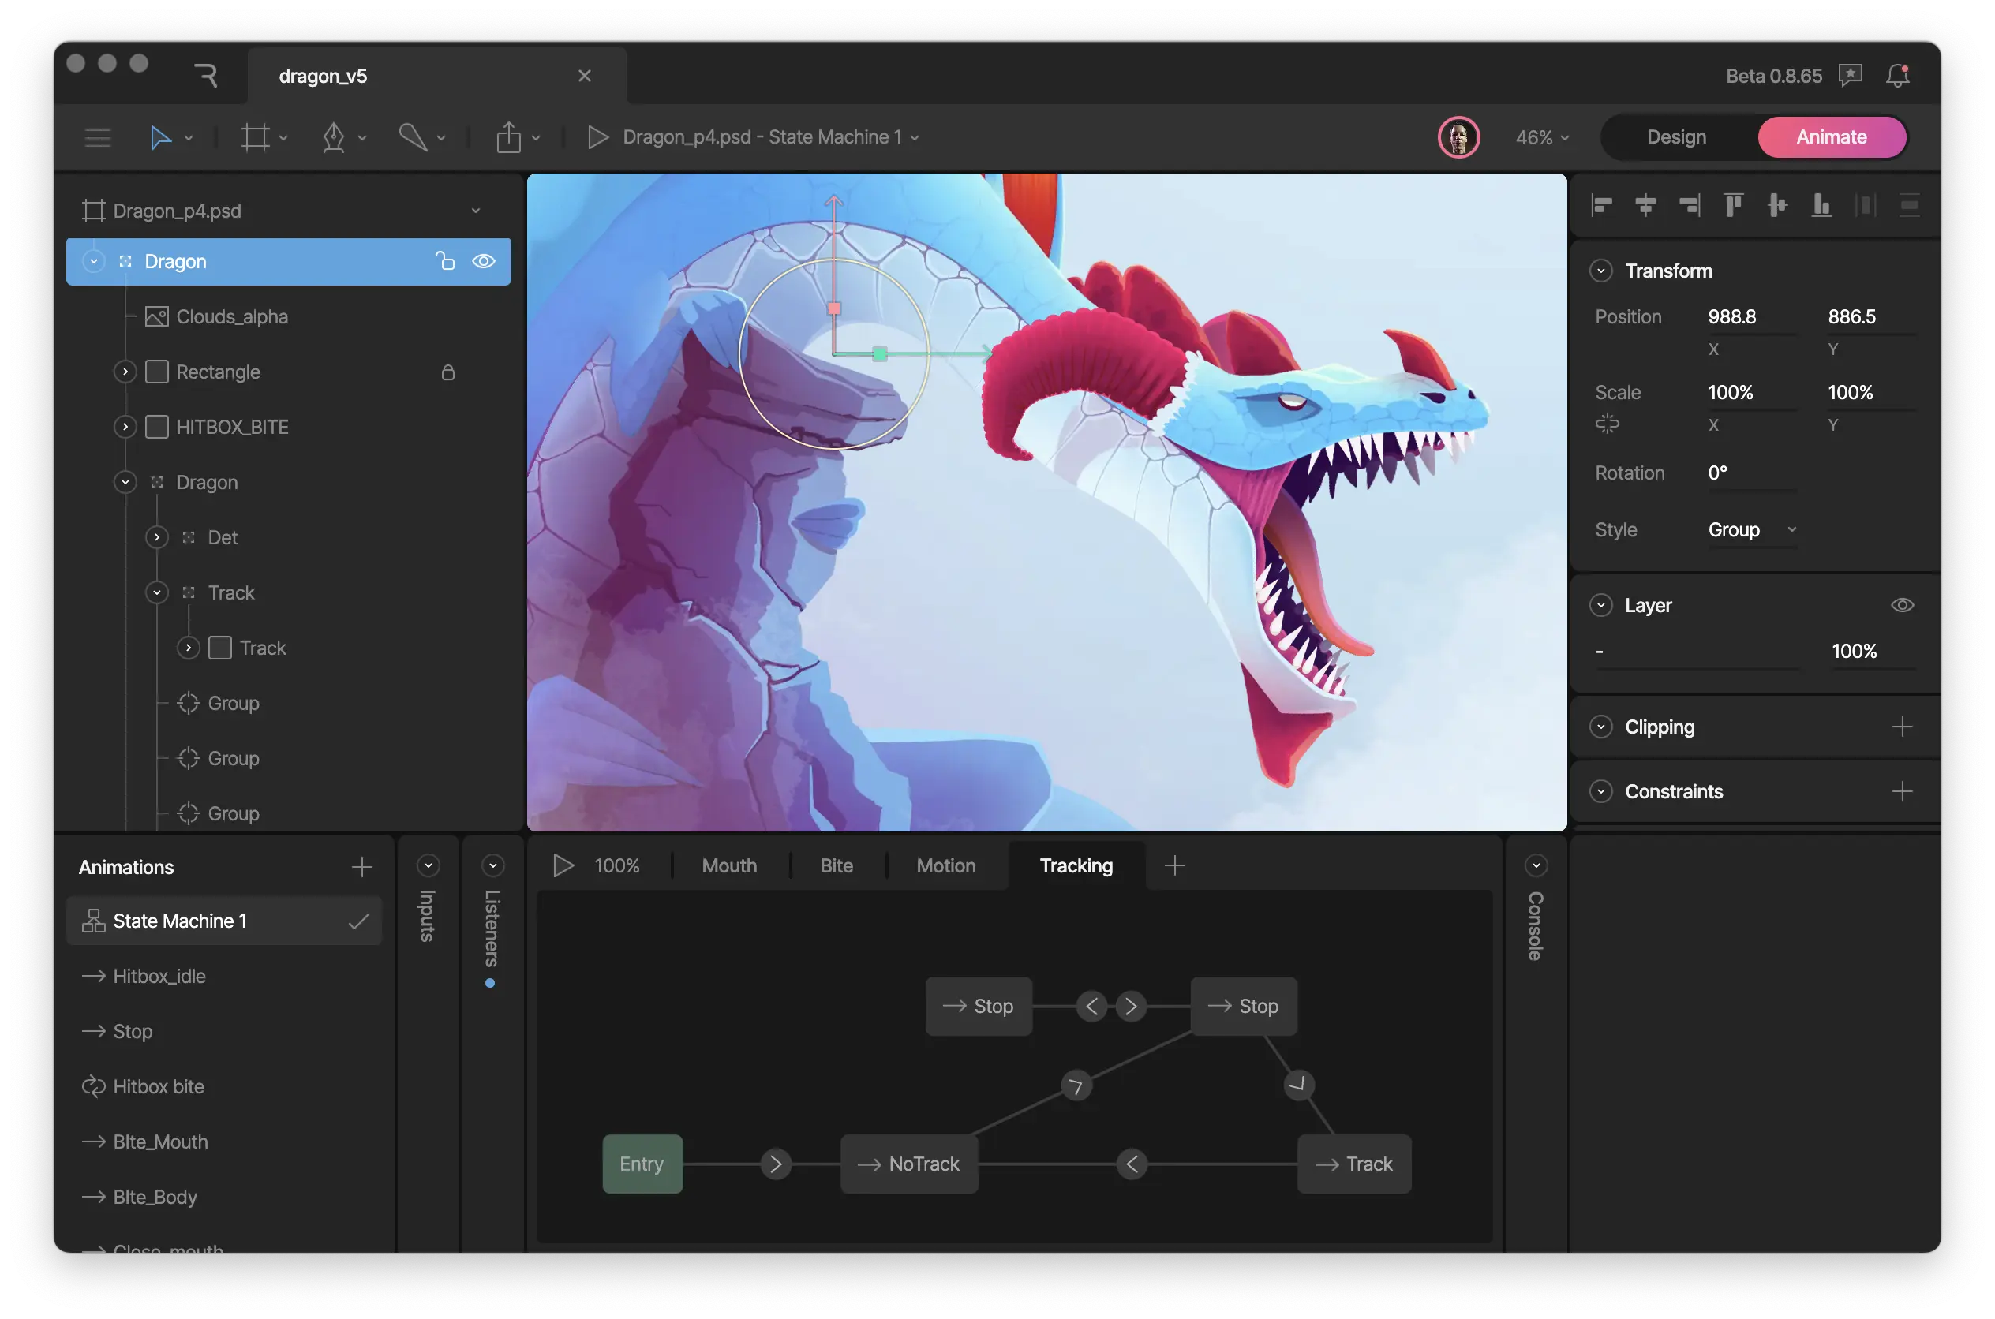Image resolution: width=1995 pixels, height=1319 pixels.
Task: Open the notifications bell
Action: pyautogui.click(x=1897, y=76)
